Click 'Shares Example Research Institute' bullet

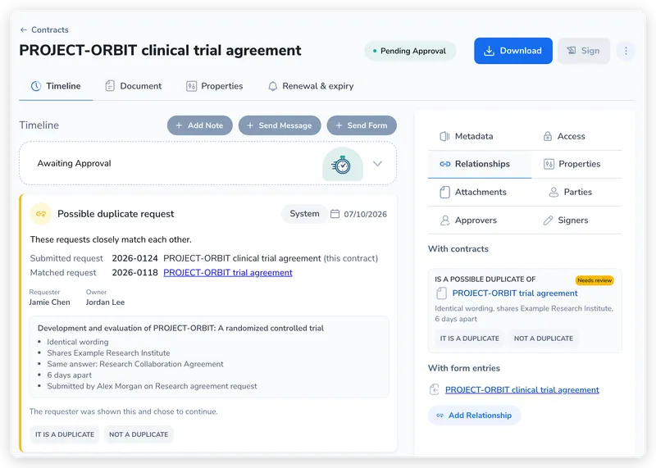pos(108,353)
